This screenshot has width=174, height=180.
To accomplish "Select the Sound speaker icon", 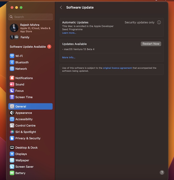I will pyautogui.click(x=12, y=84).
